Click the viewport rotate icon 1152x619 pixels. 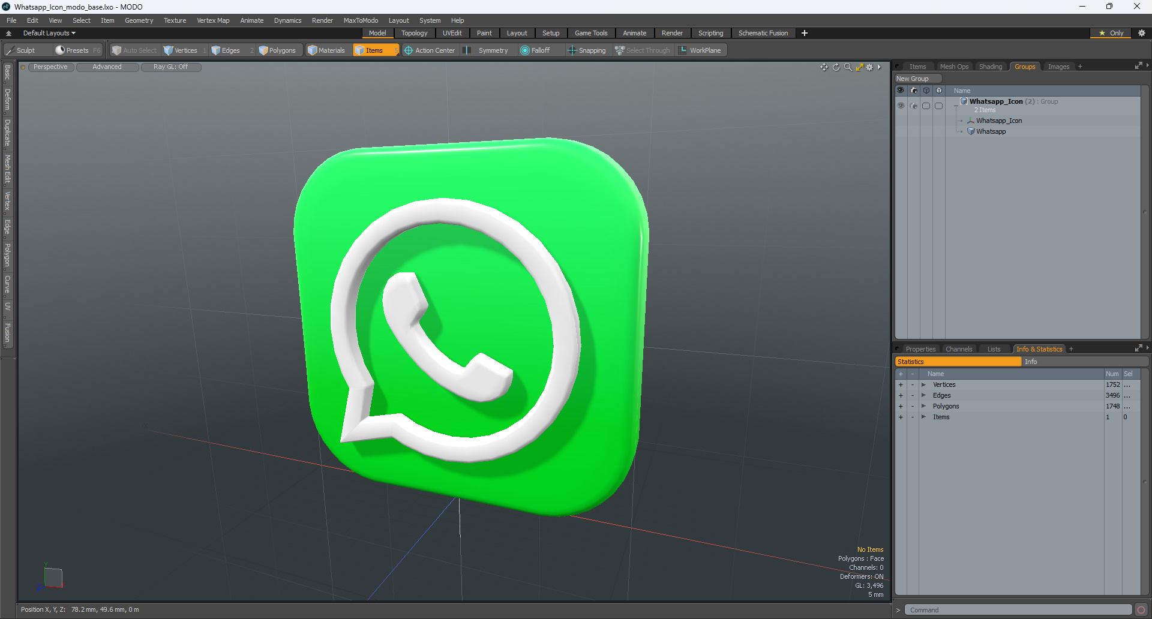click(x=836, y=67)
